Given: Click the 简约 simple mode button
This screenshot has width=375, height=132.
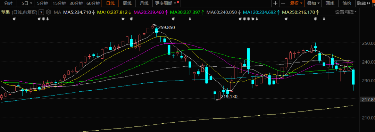Looking at the screenshot, I should coord(347,3).
